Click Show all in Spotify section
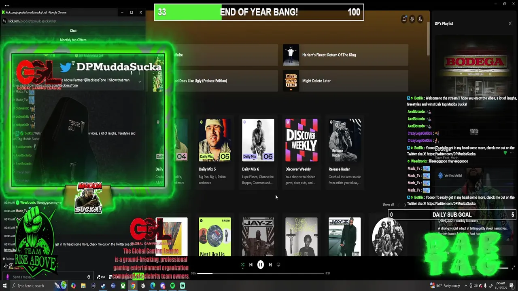Screen dimensions: 518x291 [x=388, y=205]
